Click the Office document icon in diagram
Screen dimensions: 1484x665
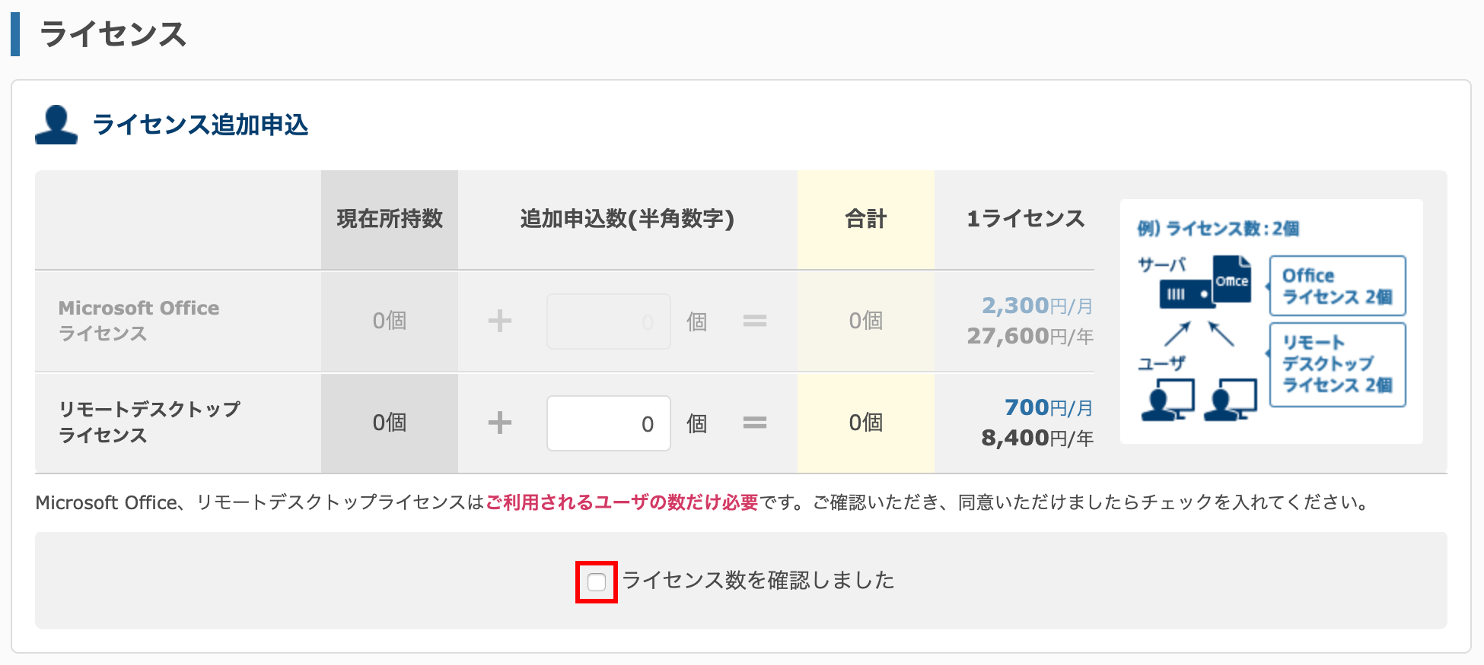1232,279
